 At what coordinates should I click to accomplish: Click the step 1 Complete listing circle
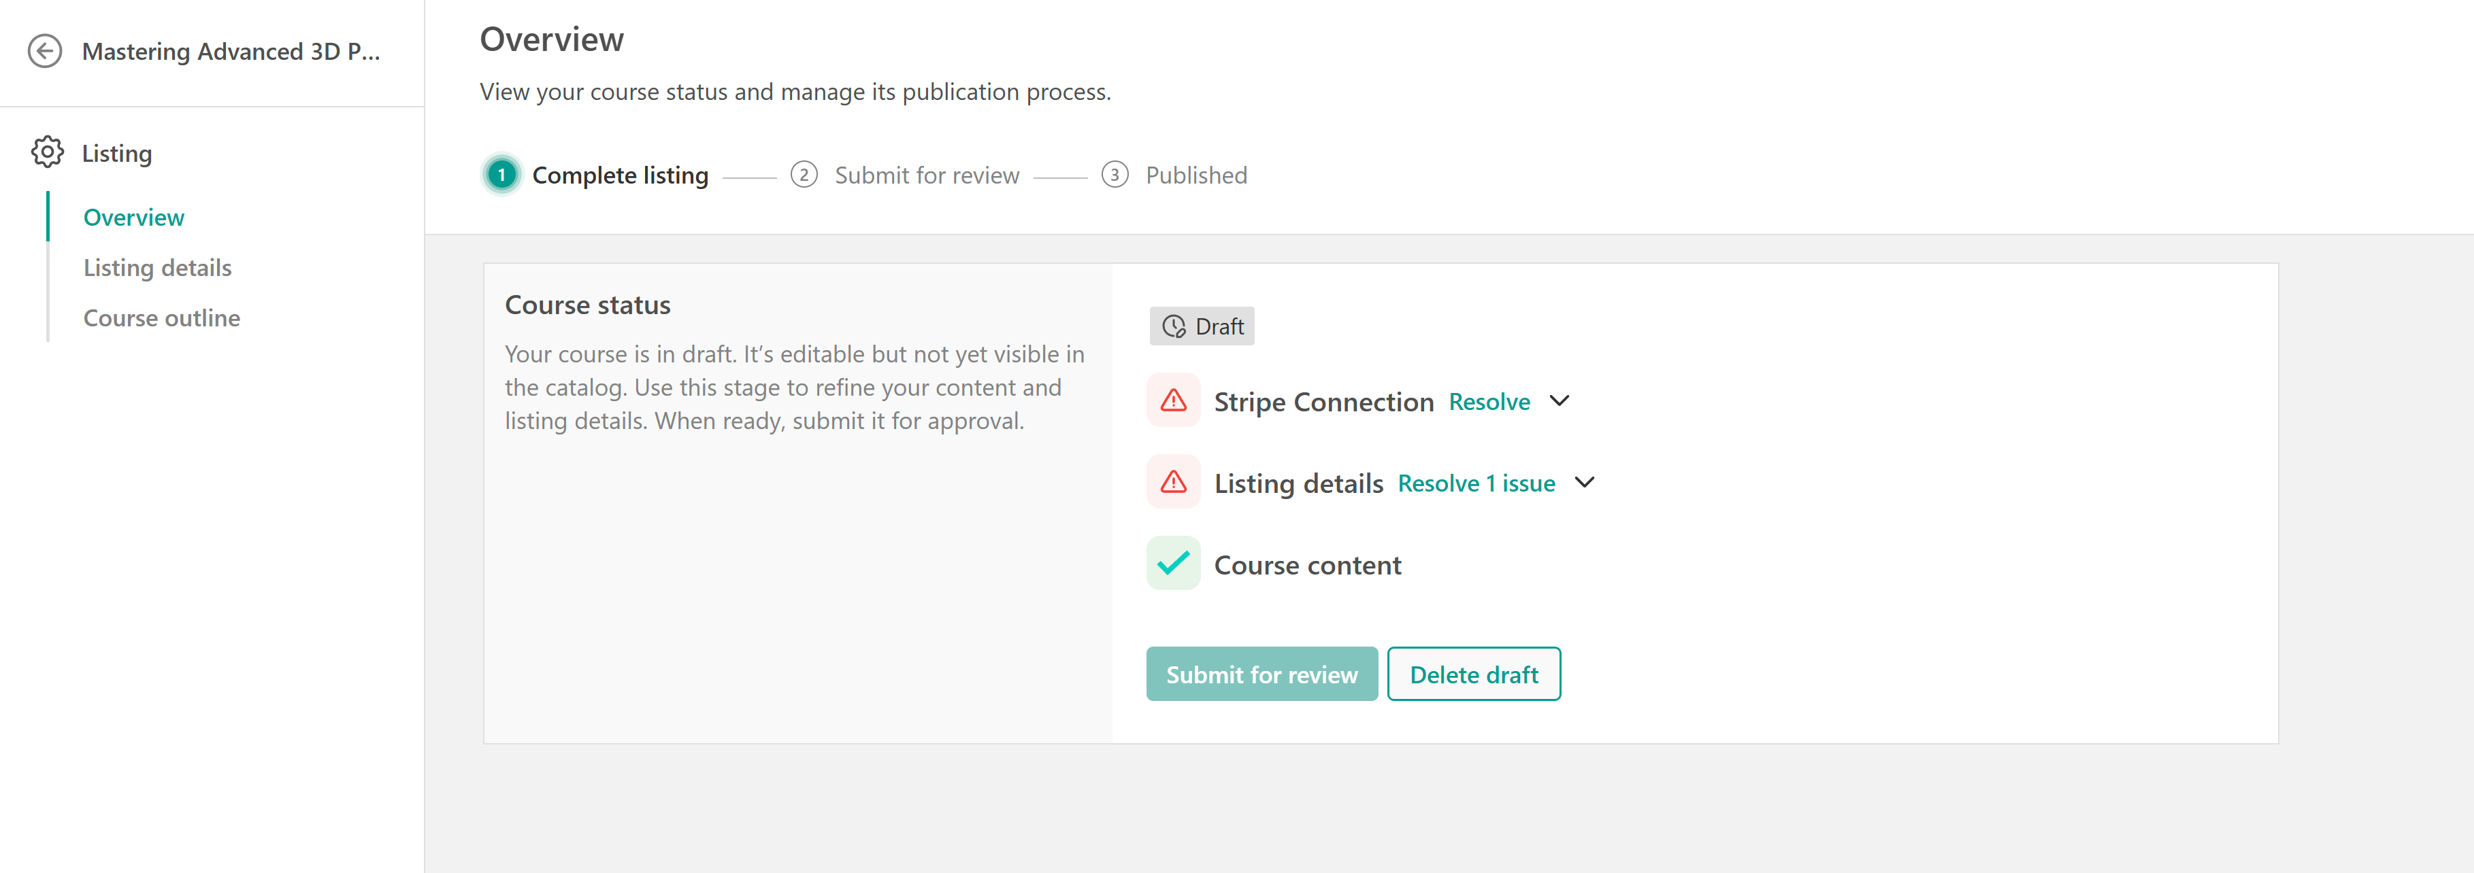[x=501, y=175]
